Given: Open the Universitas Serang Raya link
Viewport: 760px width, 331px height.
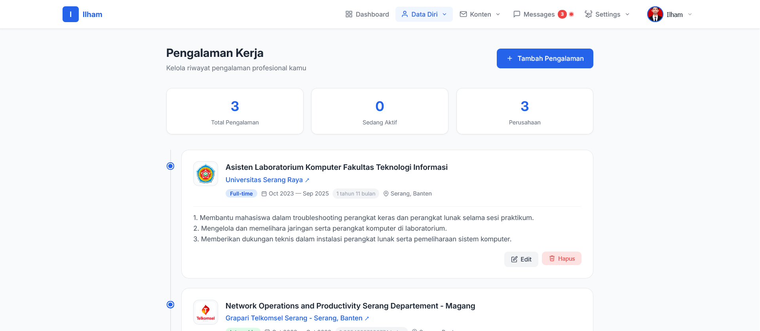Looking at the screenshot, I should pos(264,180).
